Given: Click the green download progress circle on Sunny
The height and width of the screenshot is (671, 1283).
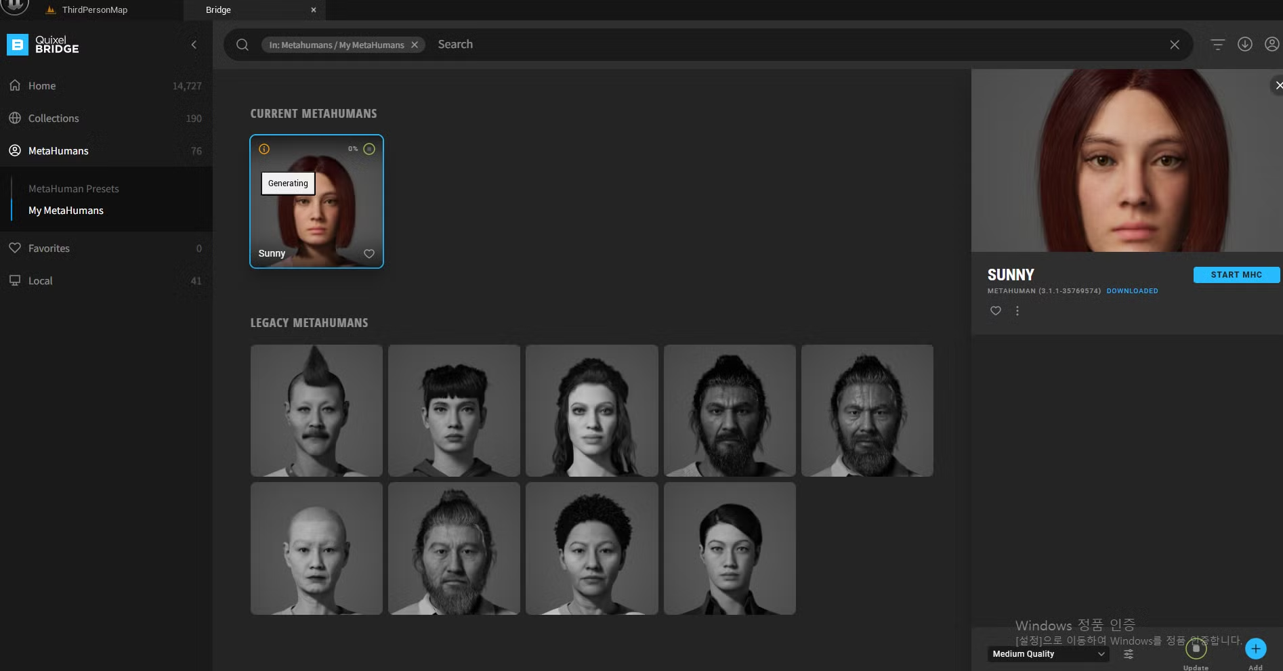Looking at the screenshot, I should point(369,149).
